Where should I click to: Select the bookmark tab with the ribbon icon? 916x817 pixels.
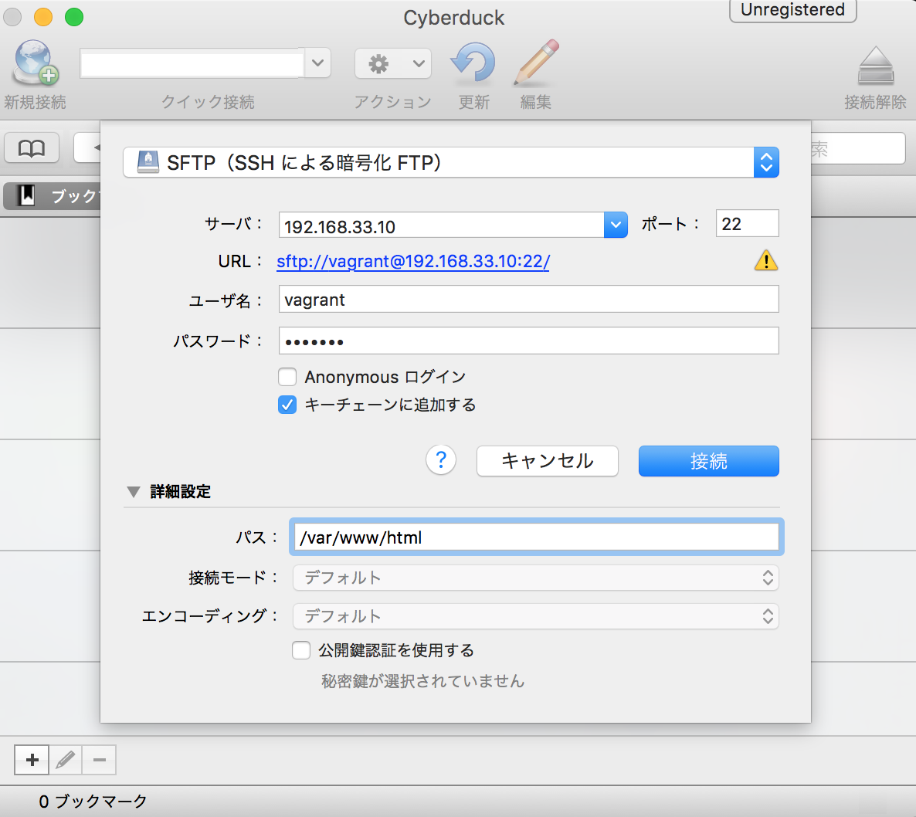[x=53, y=195]
